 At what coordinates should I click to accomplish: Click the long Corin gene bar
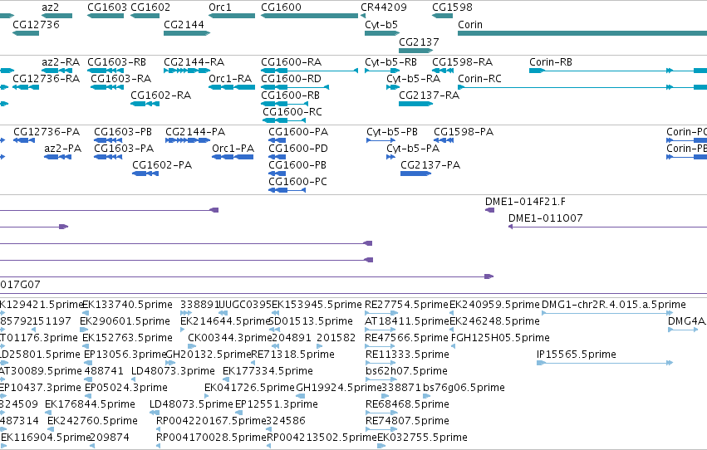[x=582, y=33]
